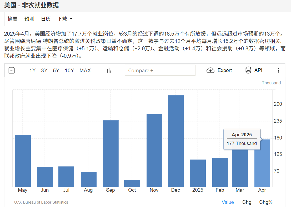
Task: Switch to the 摘要 tab
Action: pos(13,19)
